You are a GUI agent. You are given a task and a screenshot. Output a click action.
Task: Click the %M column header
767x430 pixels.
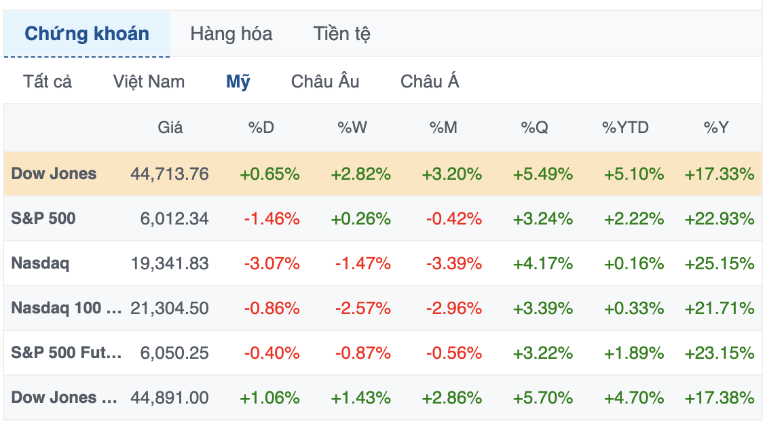tap(443, 127)
